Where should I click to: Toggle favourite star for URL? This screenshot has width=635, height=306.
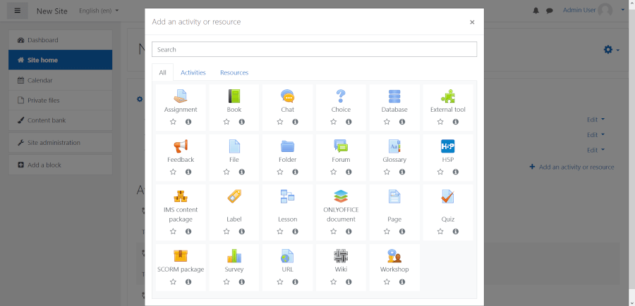(280, 282)
